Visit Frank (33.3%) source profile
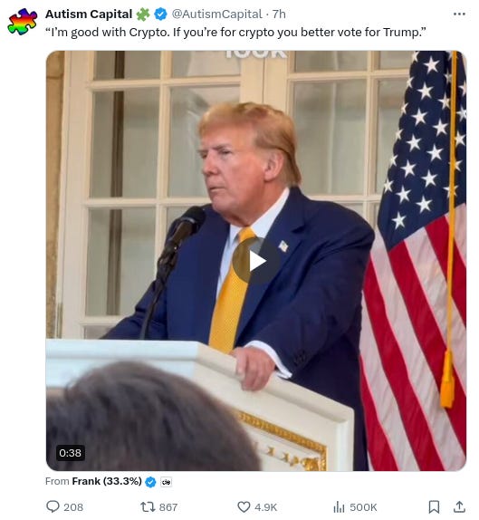 click(x=107, y=481)
